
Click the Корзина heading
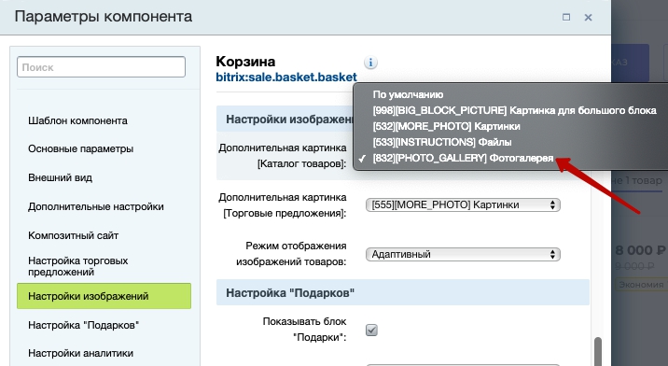click(245, 62)
